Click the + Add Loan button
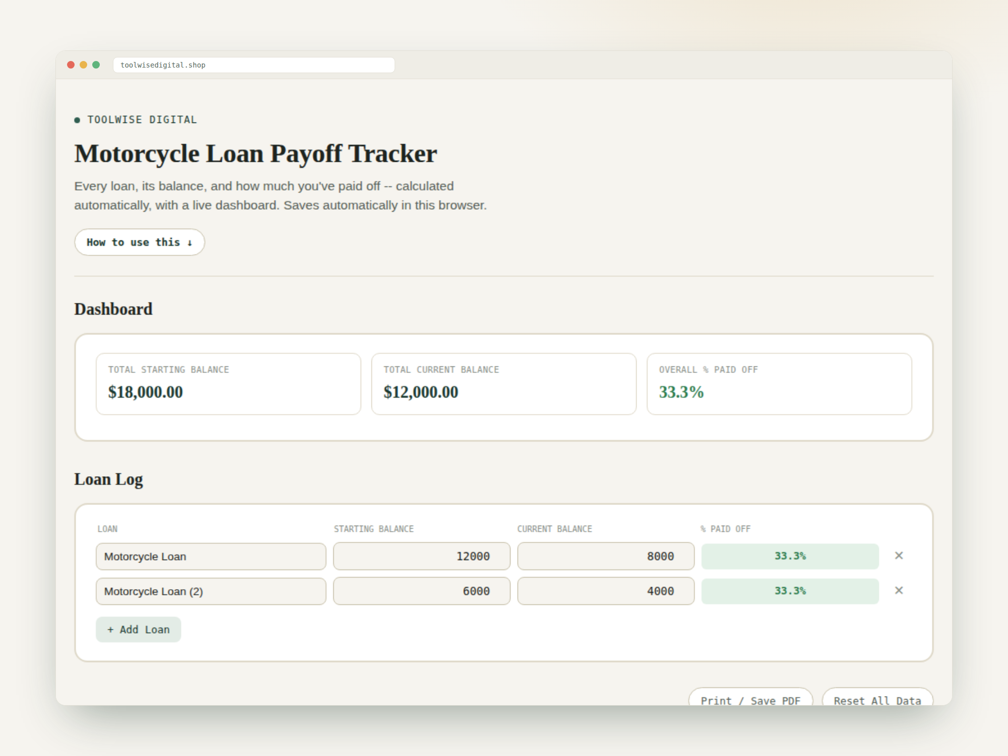Image resolution: width=1008 pixels, height=756 pixels. (138, 629)
